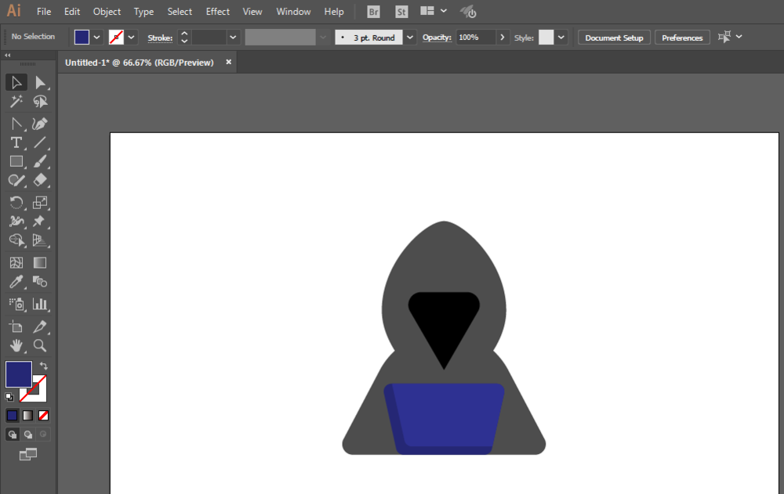Select the Direct Selection tool
Screen dimensions: 784x494
tap(40, 82)
